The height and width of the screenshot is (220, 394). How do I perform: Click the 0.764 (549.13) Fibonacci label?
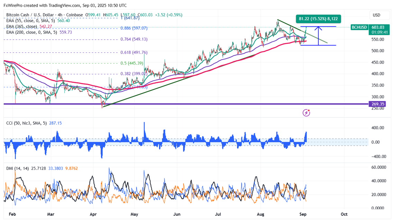pyautogui.click(x=134, y=39)
